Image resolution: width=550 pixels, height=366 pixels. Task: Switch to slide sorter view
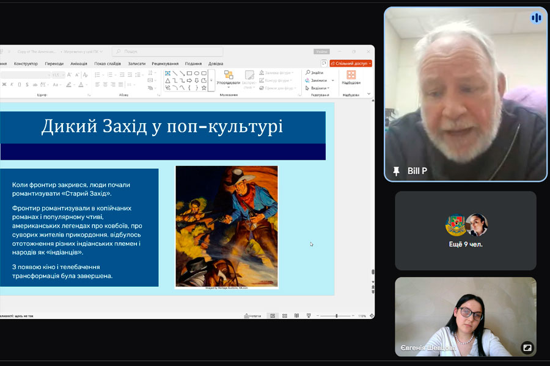coord(285,316)
